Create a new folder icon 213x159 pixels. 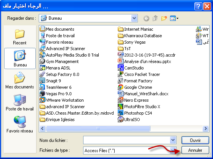[164, 18]
